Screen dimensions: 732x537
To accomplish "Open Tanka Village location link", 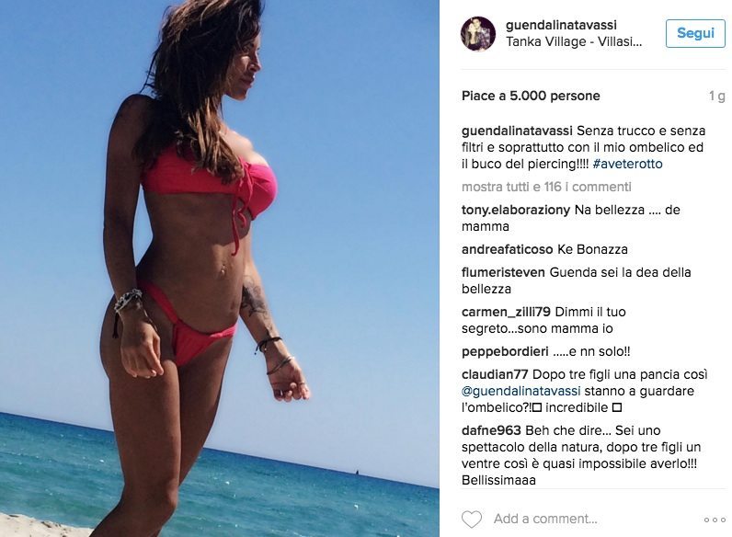I will click(x=574, y=41).
